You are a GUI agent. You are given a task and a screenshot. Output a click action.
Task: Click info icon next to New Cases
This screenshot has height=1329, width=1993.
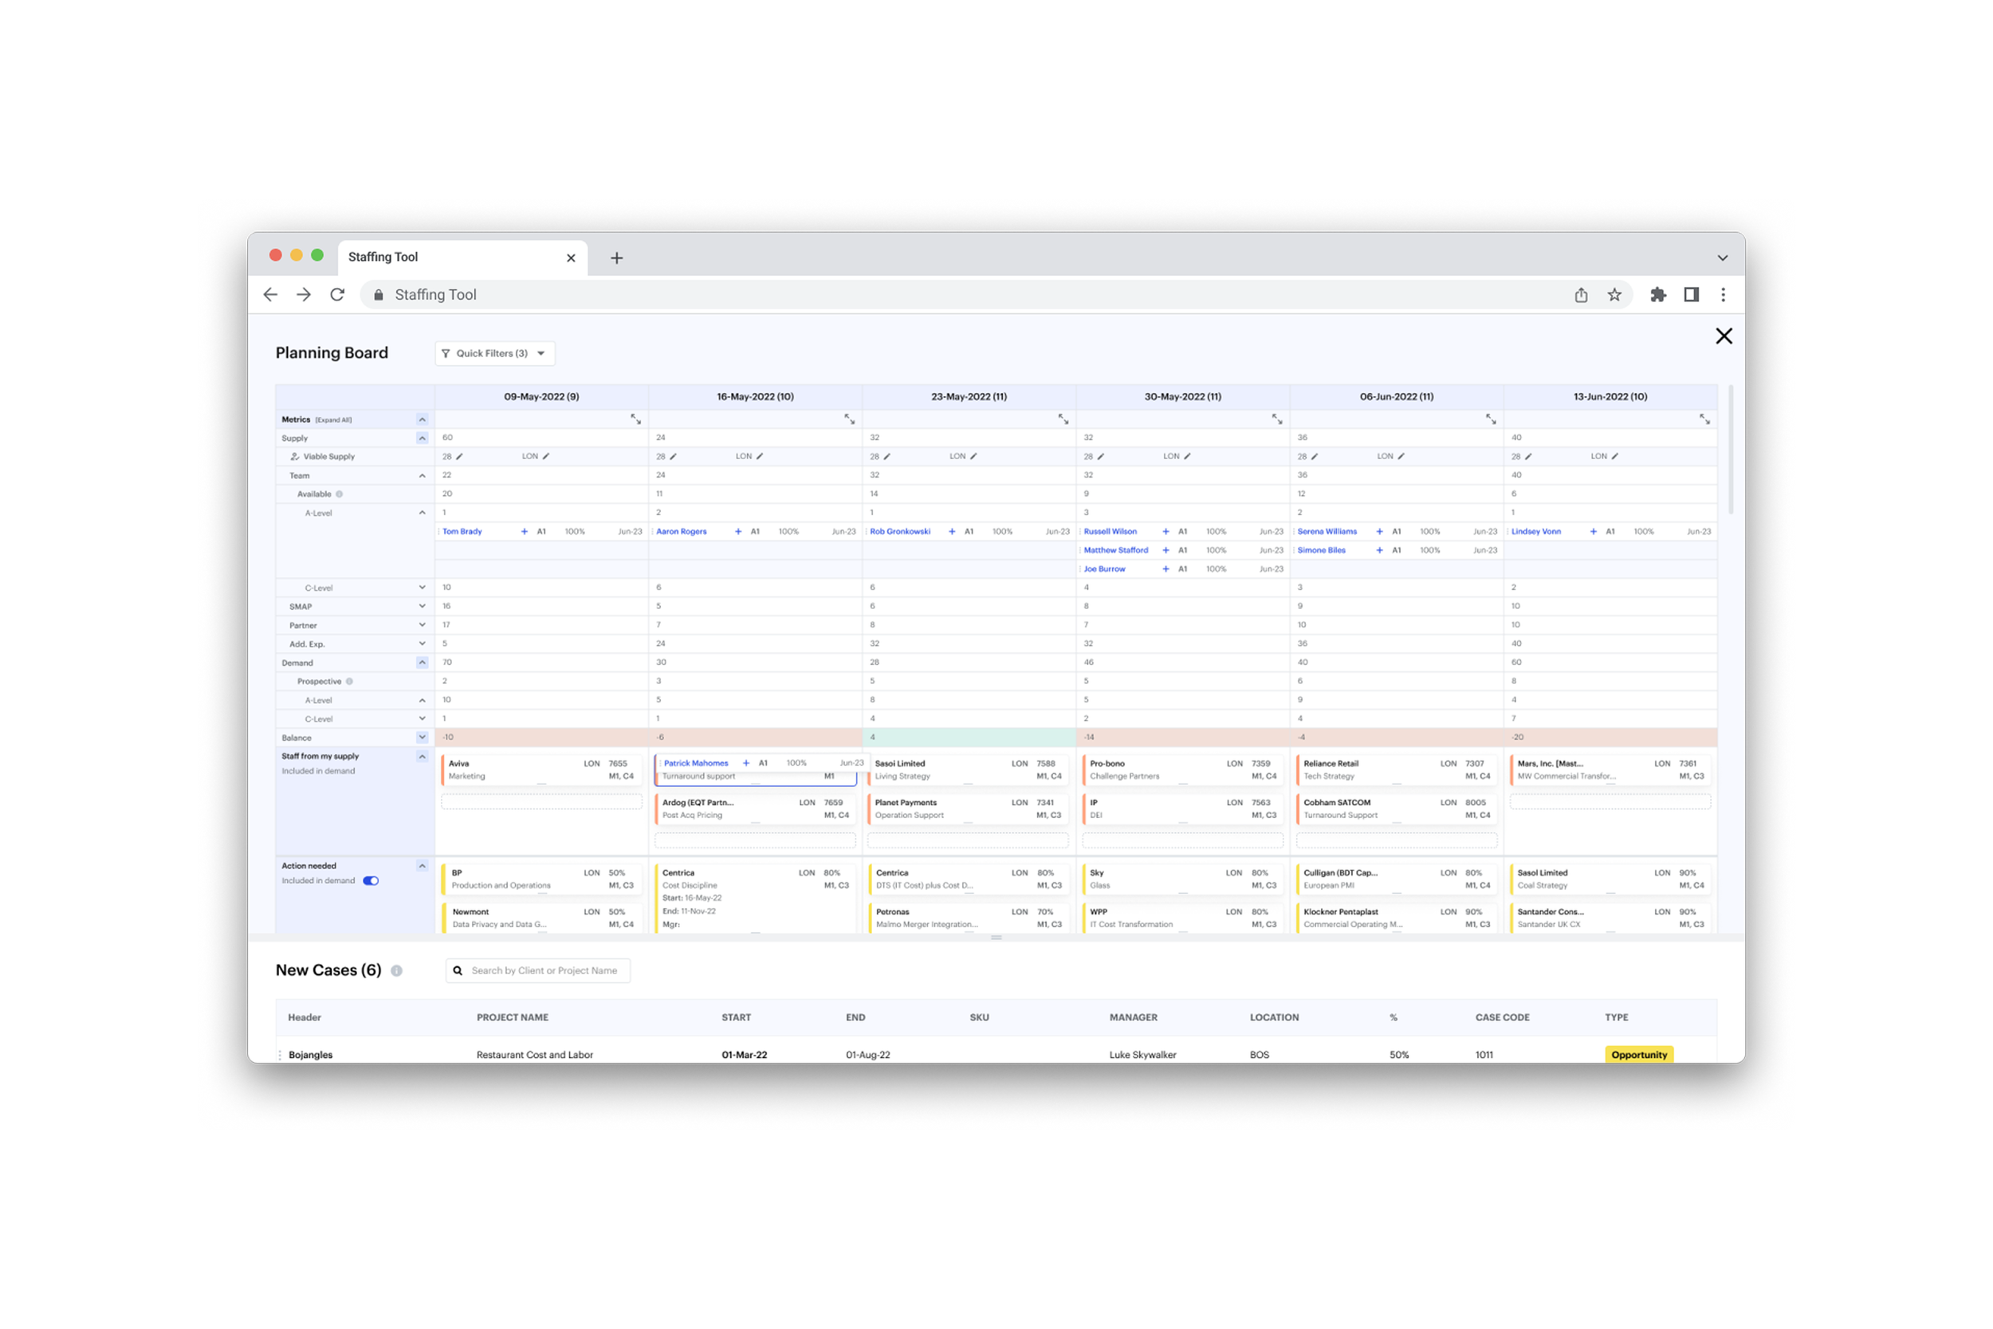pyautogui.click(x=396, y=970)
